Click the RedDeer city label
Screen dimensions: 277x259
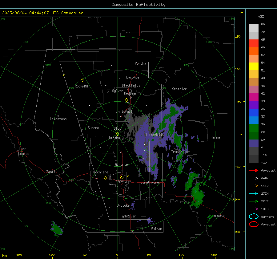(130, 93)
